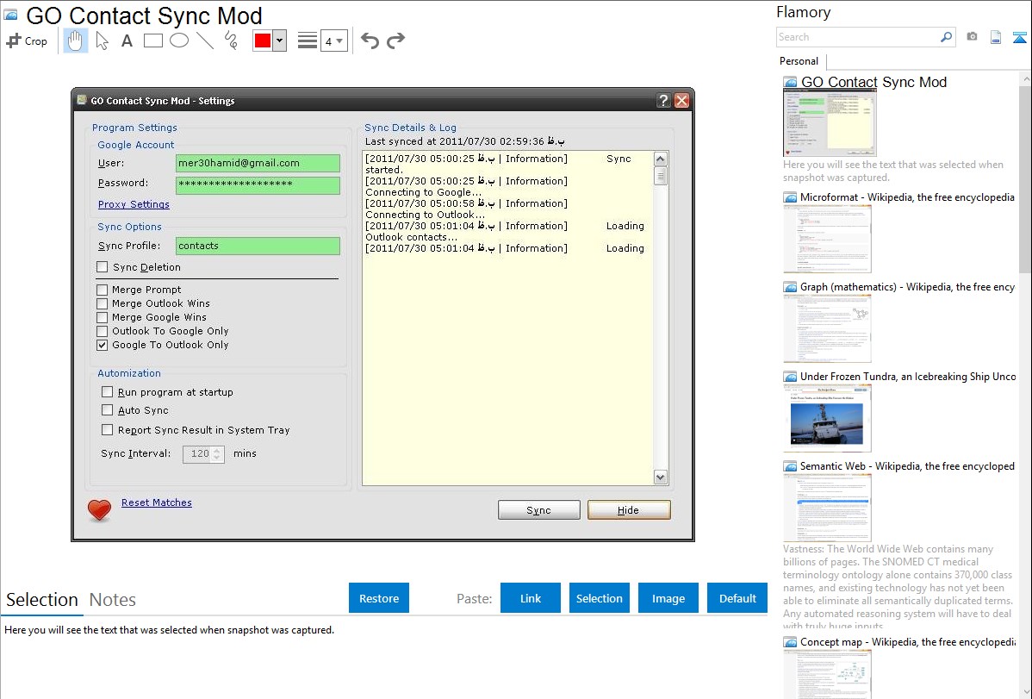Activate the hand pan tool
This screenshot has width=1032, height=699.
coord(76,41)
